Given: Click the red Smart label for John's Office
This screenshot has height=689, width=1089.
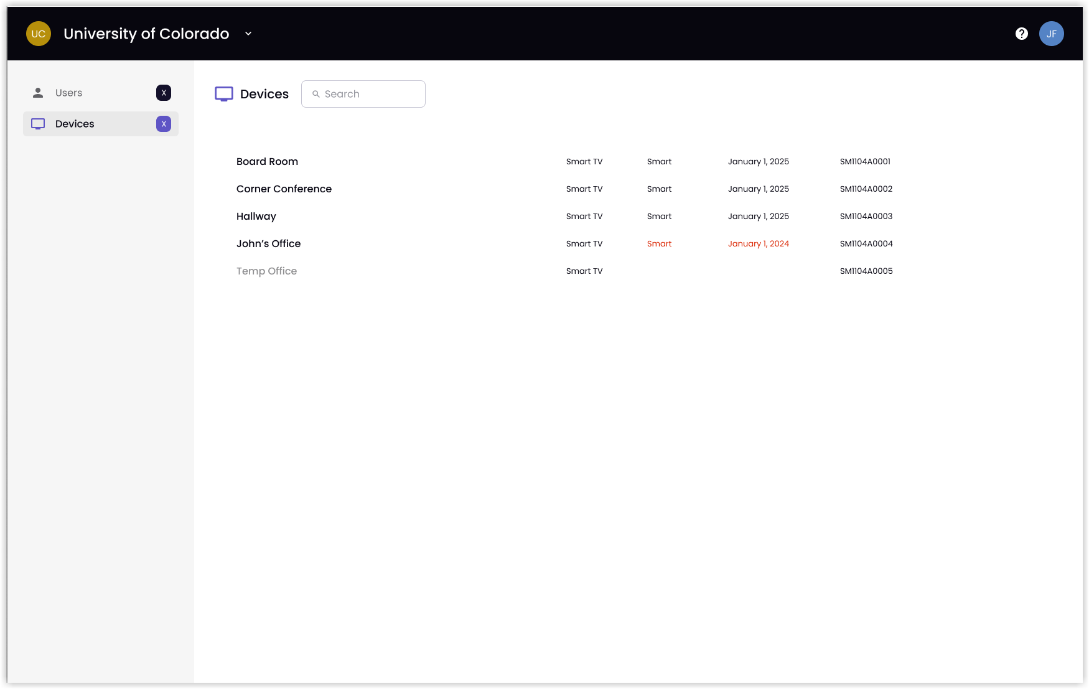Looking at the screenshot, I should pos(659,243).
